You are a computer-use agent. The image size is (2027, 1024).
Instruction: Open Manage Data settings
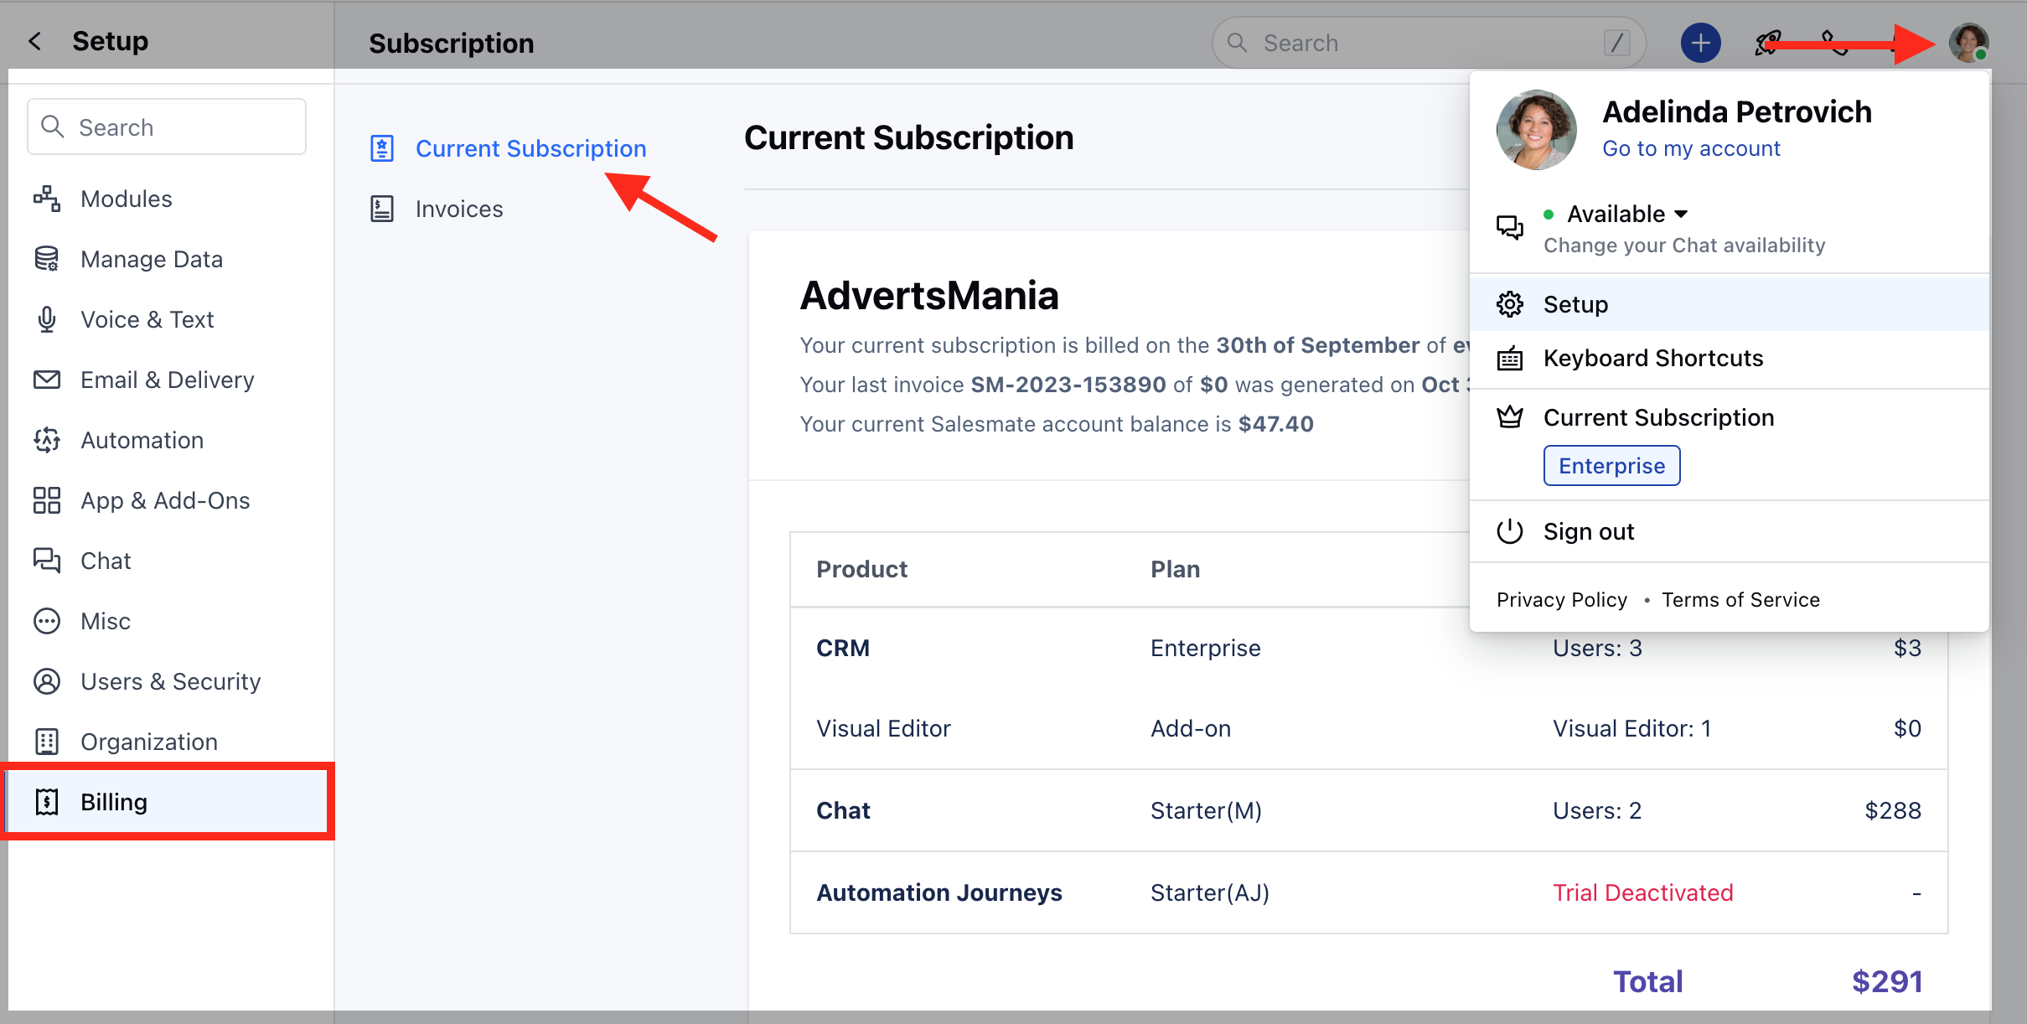point(151,259)
